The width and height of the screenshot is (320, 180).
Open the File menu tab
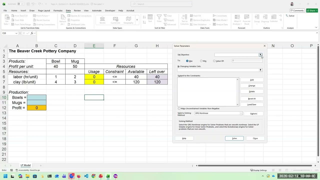5,10
